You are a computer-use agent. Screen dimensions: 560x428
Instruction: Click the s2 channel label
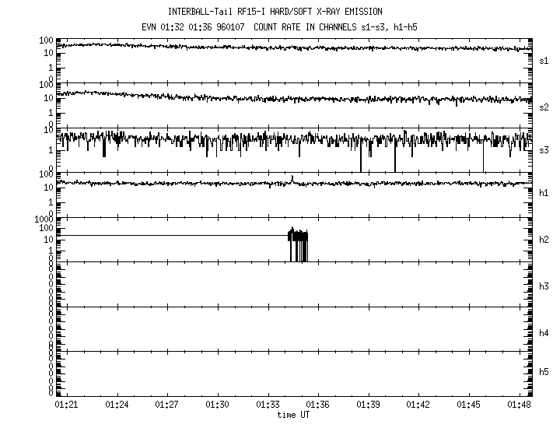click(544, 107)
